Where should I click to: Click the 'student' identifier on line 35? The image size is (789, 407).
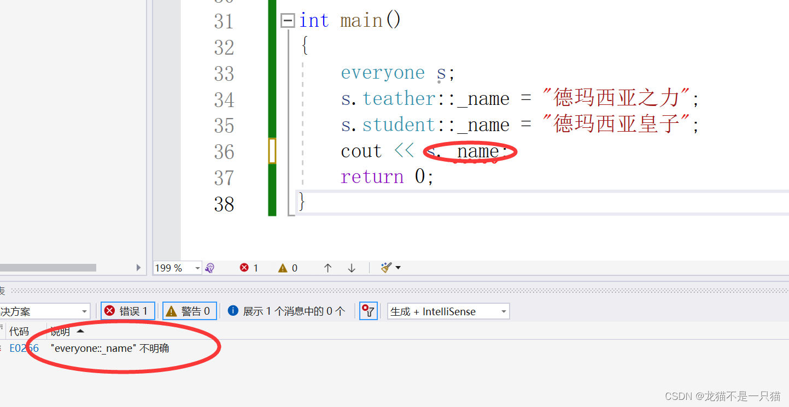pos(399,125)
